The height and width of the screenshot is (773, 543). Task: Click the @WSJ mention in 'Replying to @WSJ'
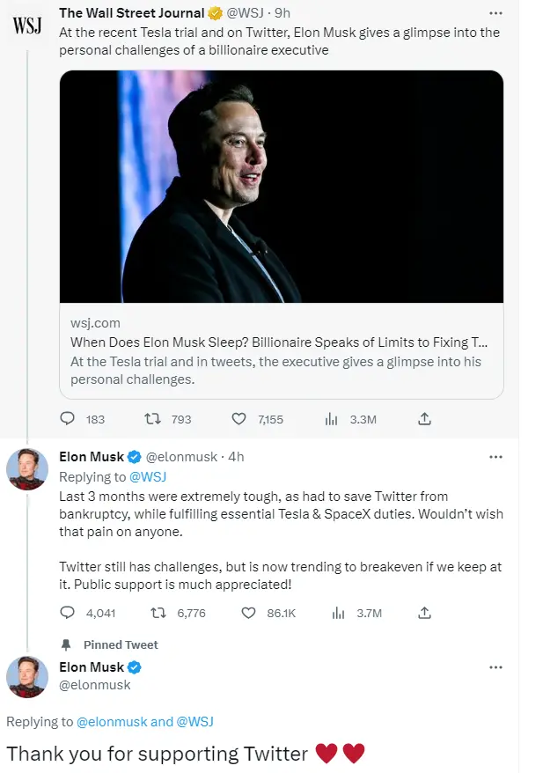[x=147, y=476]
